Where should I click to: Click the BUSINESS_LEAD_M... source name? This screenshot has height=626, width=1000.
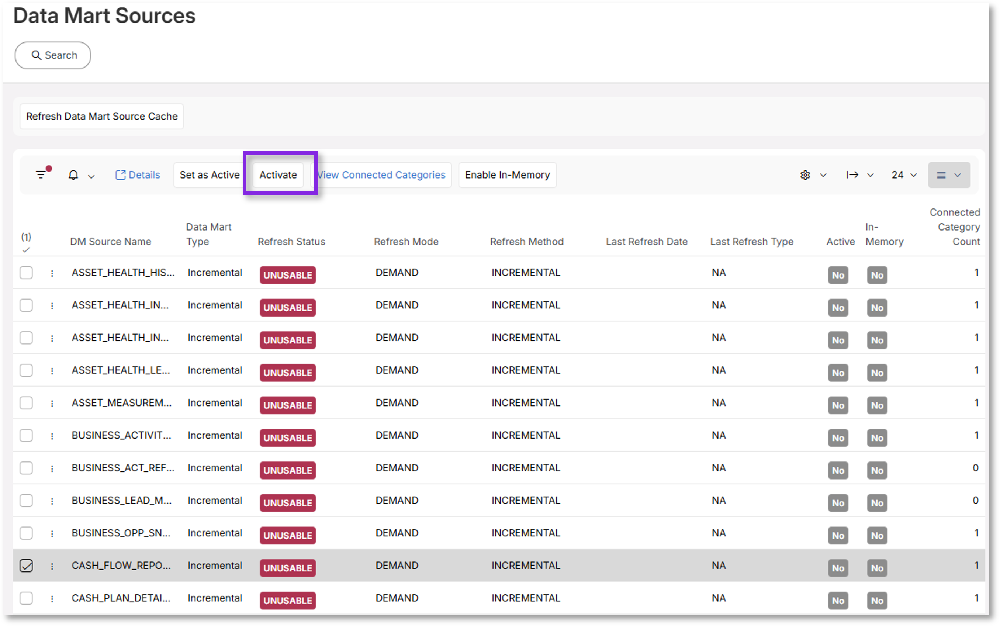click(122, 501)
